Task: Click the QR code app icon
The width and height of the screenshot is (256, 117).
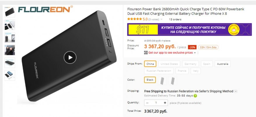Action: tap(146, 53)
